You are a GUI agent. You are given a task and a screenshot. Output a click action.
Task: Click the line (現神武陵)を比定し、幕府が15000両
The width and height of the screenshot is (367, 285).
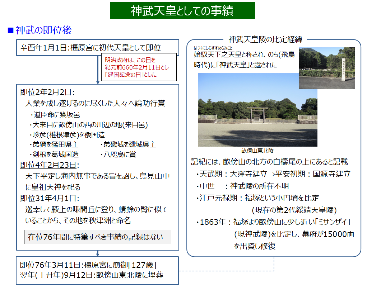tap(294, 234)
